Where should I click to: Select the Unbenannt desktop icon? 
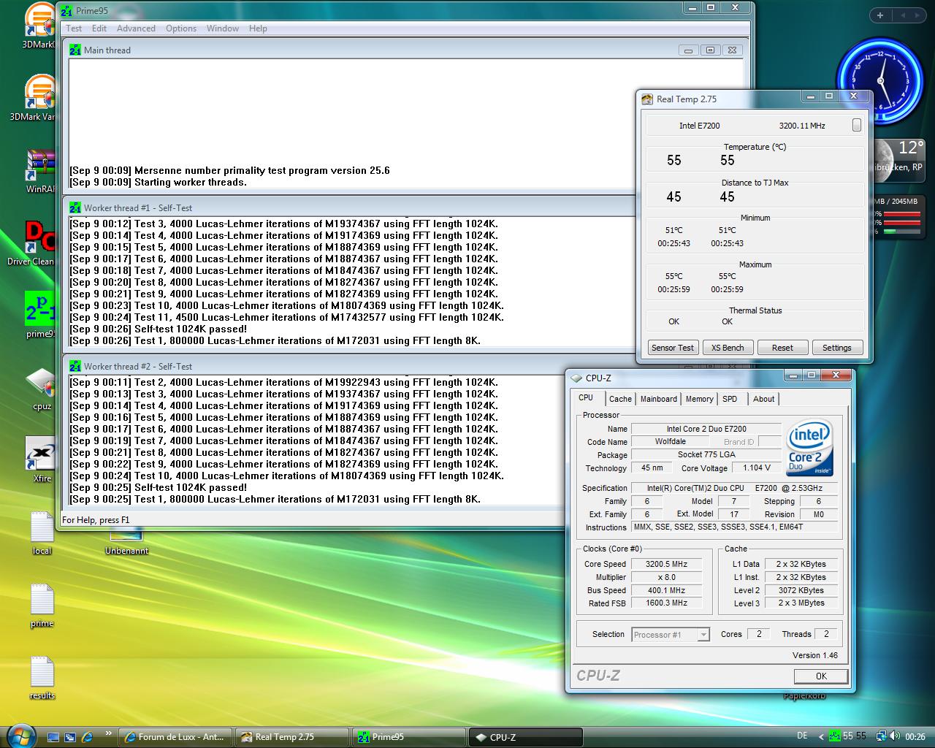tap(126, 544)
